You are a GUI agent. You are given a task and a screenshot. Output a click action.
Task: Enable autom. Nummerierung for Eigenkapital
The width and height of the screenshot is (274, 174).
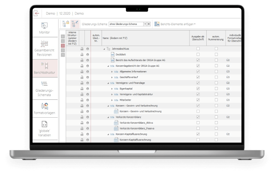[216, 89]
